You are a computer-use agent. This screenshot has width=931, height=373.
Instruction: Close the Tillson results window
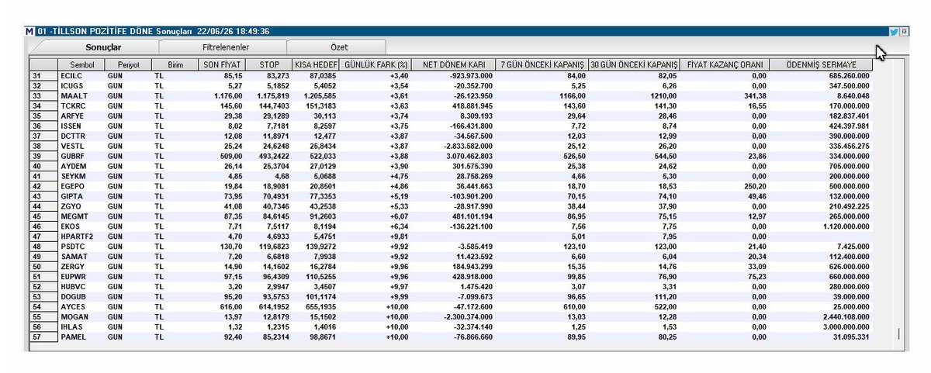tap(904, 32)
